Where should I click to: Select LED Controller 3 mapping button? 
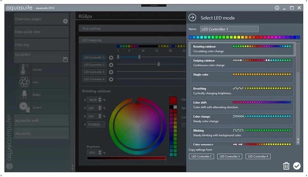coord(94,72)
